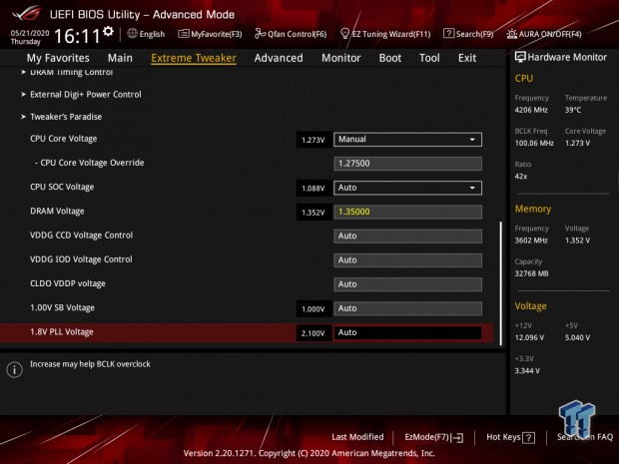Screen dimensions: 619x464
Task: Open Qfan Control(F6) fan icon
Action: tap(260, 34)
